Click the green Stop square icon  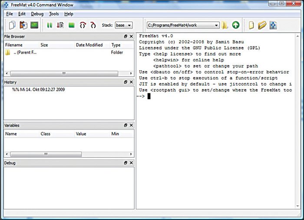(71, 25)
